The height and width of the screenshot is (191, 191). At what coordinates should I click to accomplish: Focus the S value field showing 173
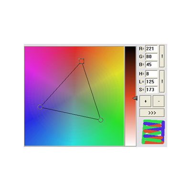click(x=151, y=90)
